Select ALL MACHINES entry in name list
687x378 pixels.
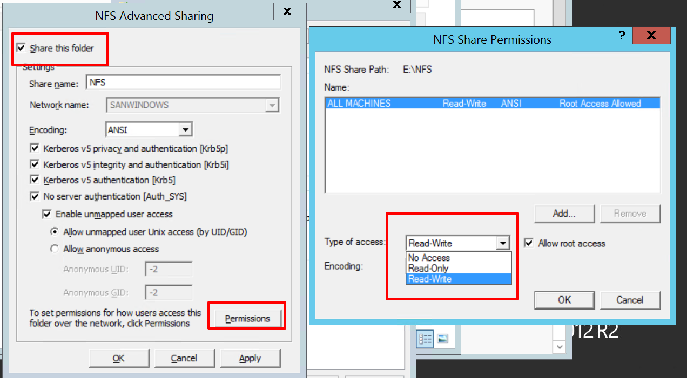click(x=359, y=104)
